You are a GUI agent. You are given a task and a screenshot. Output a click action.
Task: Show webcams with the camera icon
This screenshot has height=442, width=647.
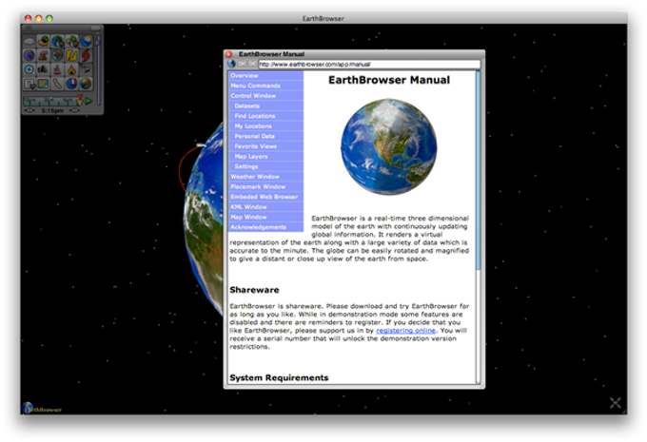[x=44, y=69]
